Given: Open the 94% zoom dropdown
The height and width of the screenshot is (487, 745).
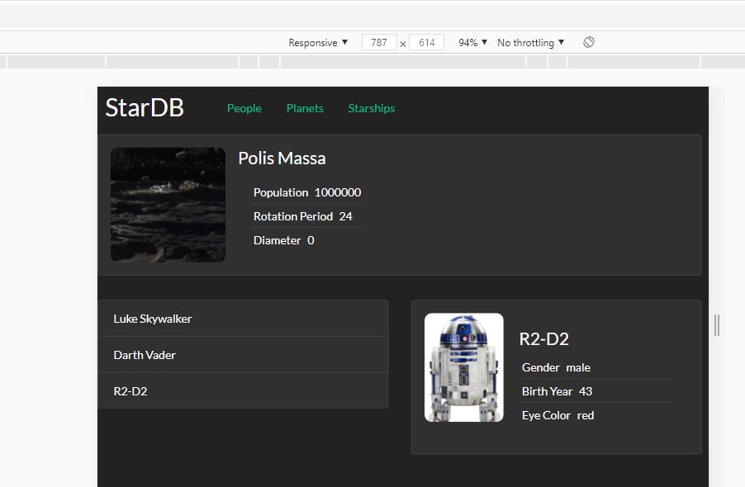Looking at the screenshot, I should click(x=472, y=43).
